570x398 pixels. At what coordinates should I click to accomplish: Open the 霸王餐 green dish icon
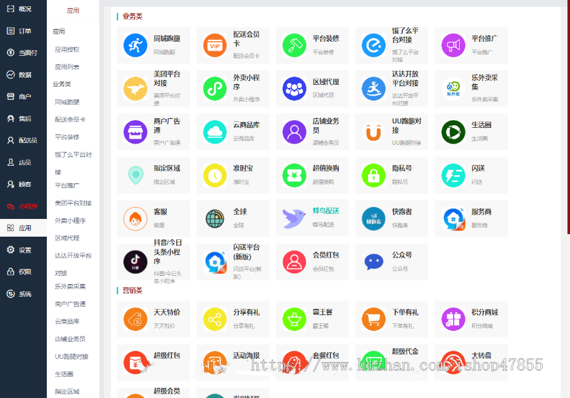tap(294, 319)
